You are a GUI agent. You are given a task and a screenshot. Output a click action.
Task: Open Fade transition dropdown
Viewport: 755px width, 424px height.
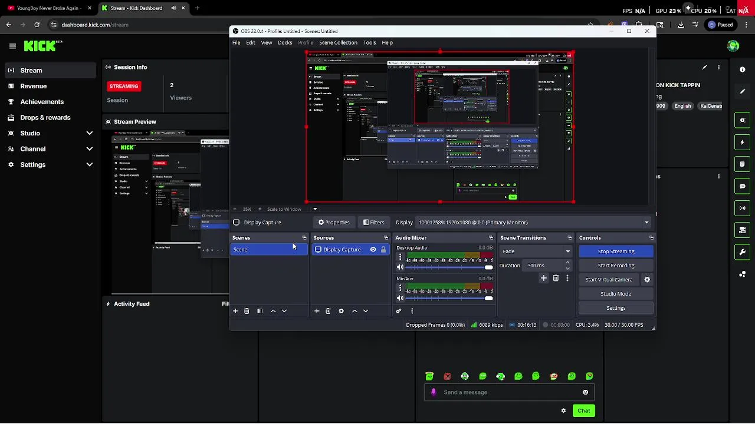(x=536, y=251)
